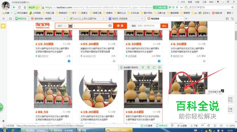The image size is (237, 132).
Task: Open the cloud icon beside the tab bar
Action: 10,19
